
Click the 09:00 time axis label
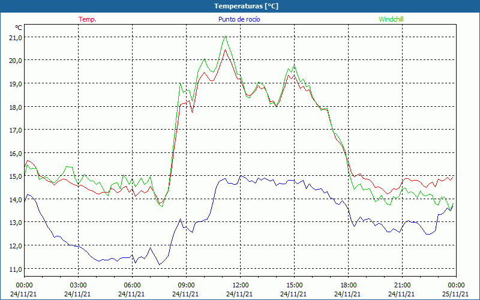(x=186, y=286)
